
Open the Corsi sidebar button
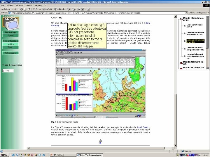coord(10,35)
